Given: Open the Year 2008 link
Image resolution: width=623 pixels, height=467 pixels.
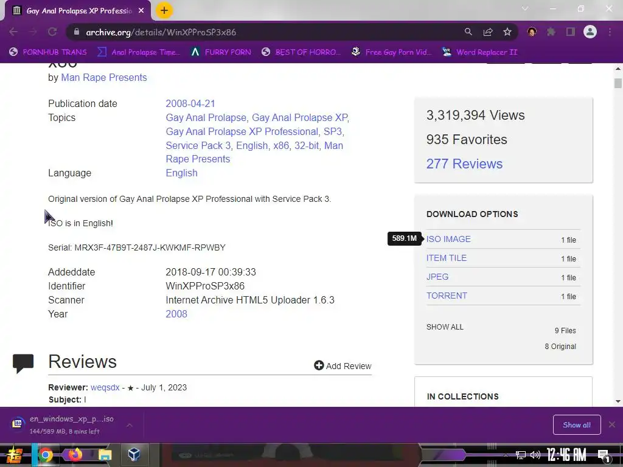Looking at the screenshot, I should coord(176,314).
